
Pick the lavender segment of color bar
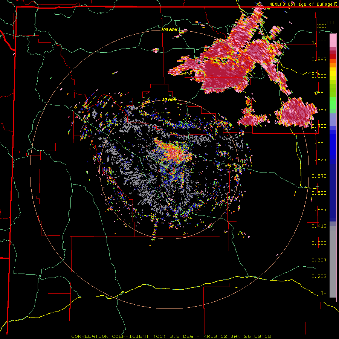click(x=333, y=119)
